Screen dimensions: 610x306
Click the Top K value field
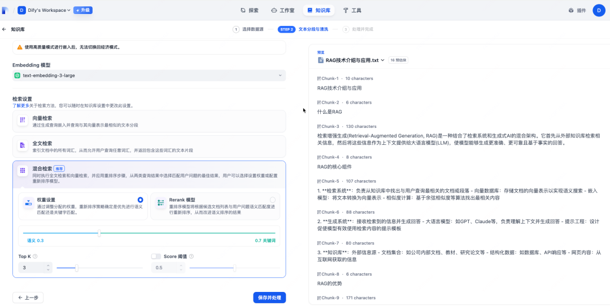[36, 268]
